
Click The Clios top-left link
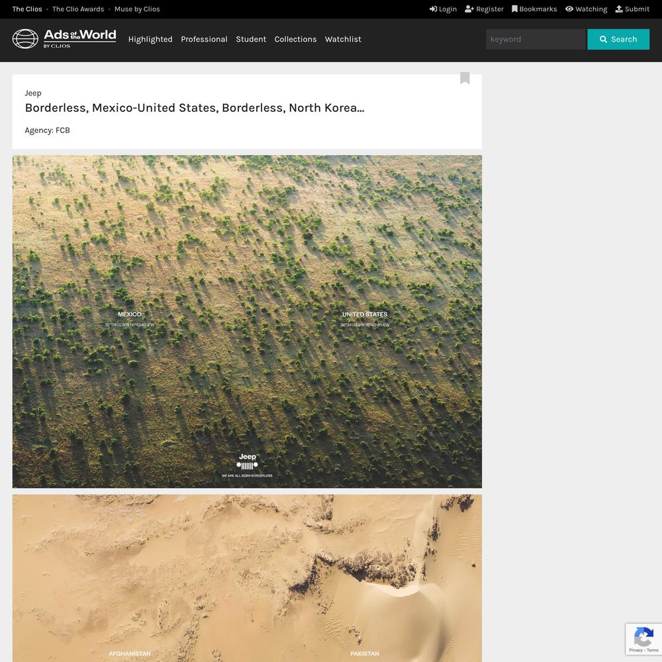[27, 9]
